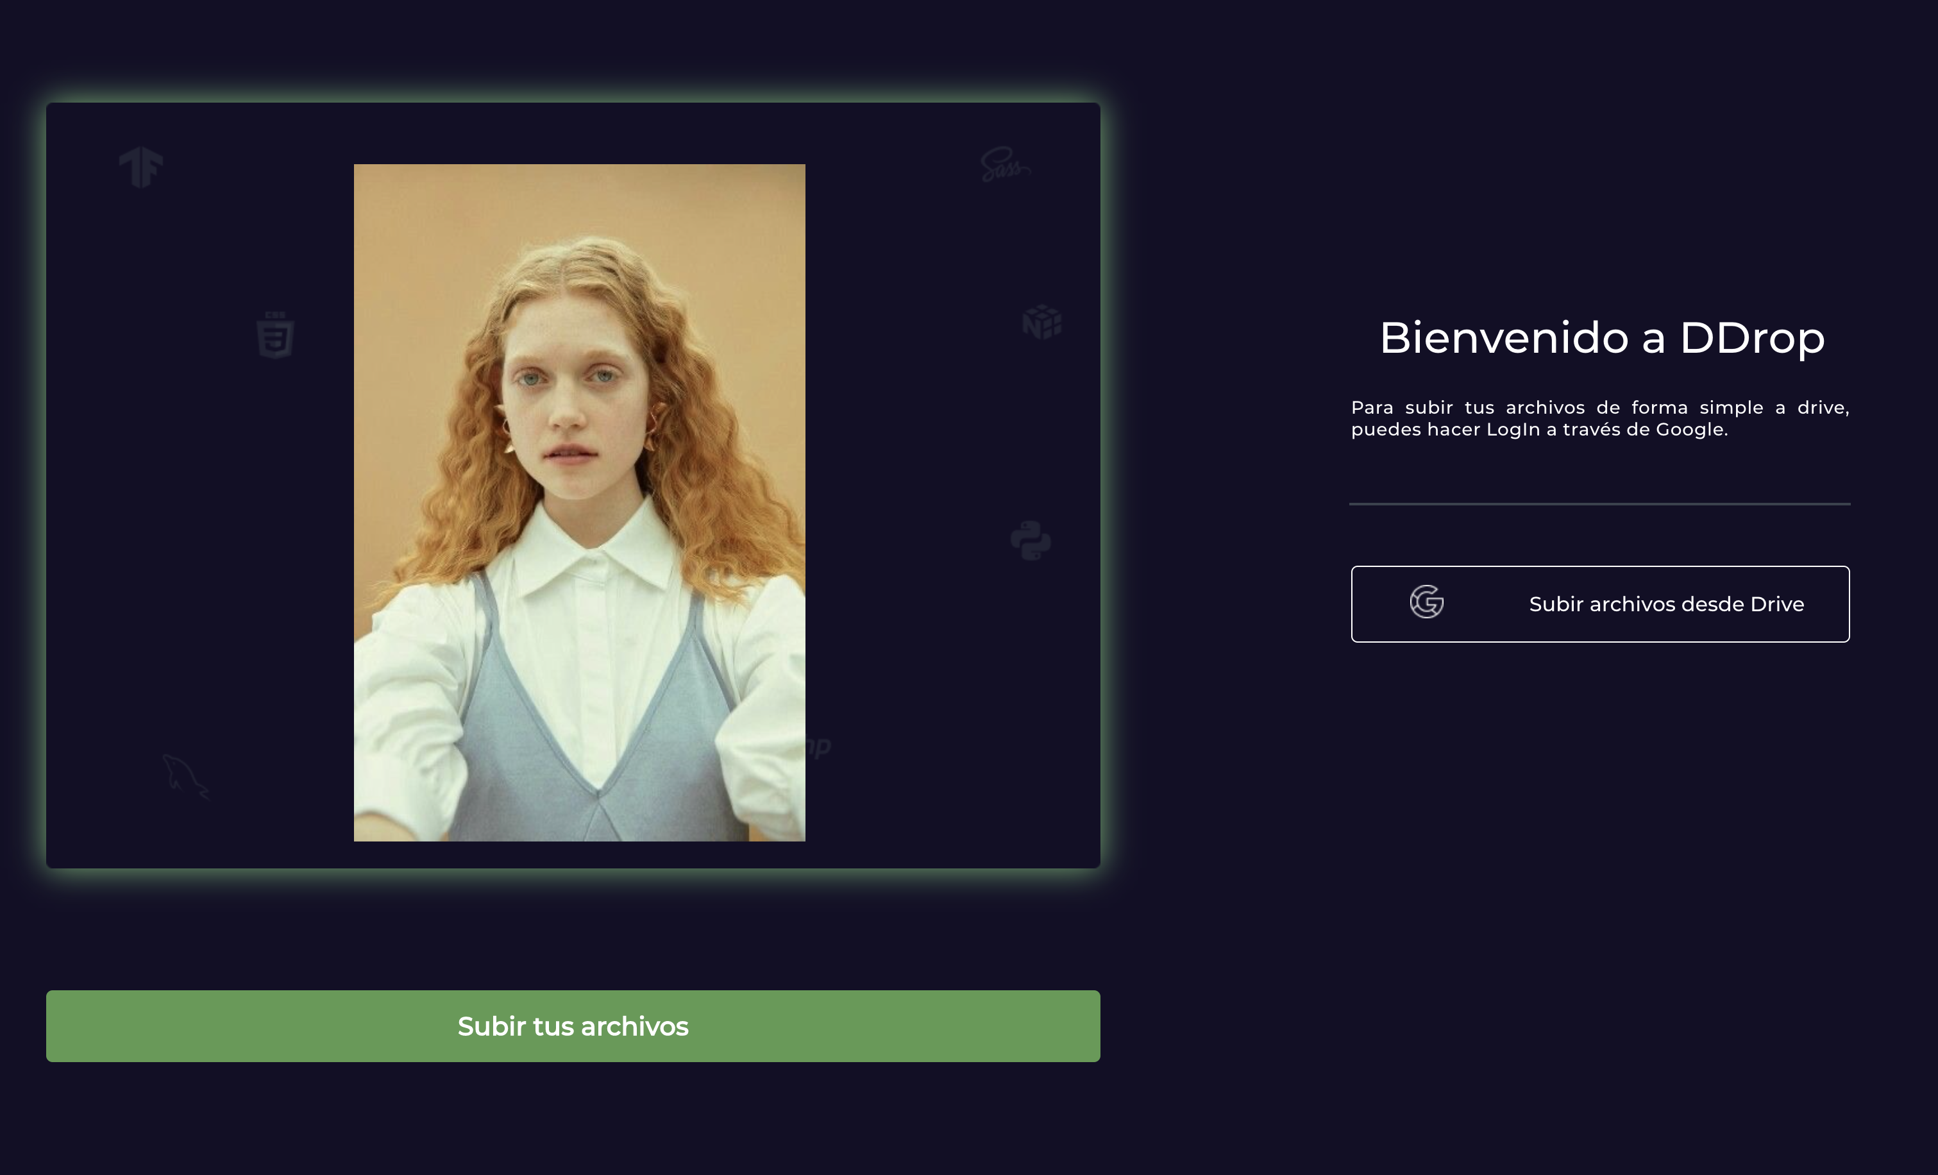Screen dimensions: 1938x1175
Task: Click the horizontal divider under description
Action: (x=1599, y=503)
